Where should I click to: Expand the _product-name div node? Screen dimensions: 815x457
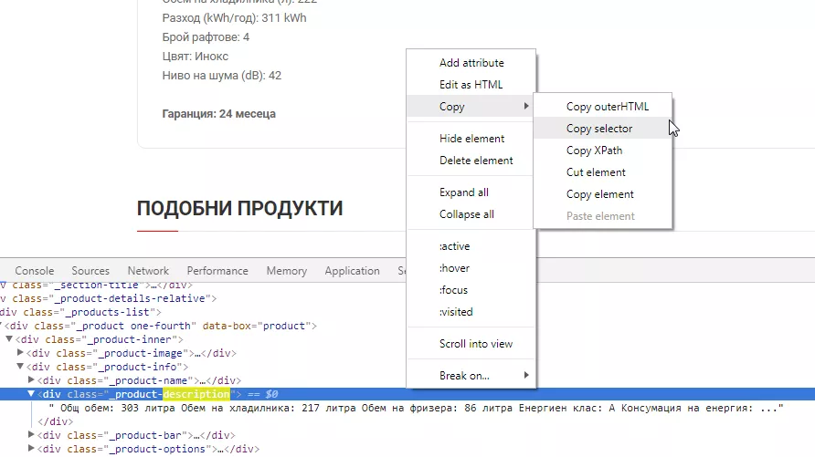31,379
